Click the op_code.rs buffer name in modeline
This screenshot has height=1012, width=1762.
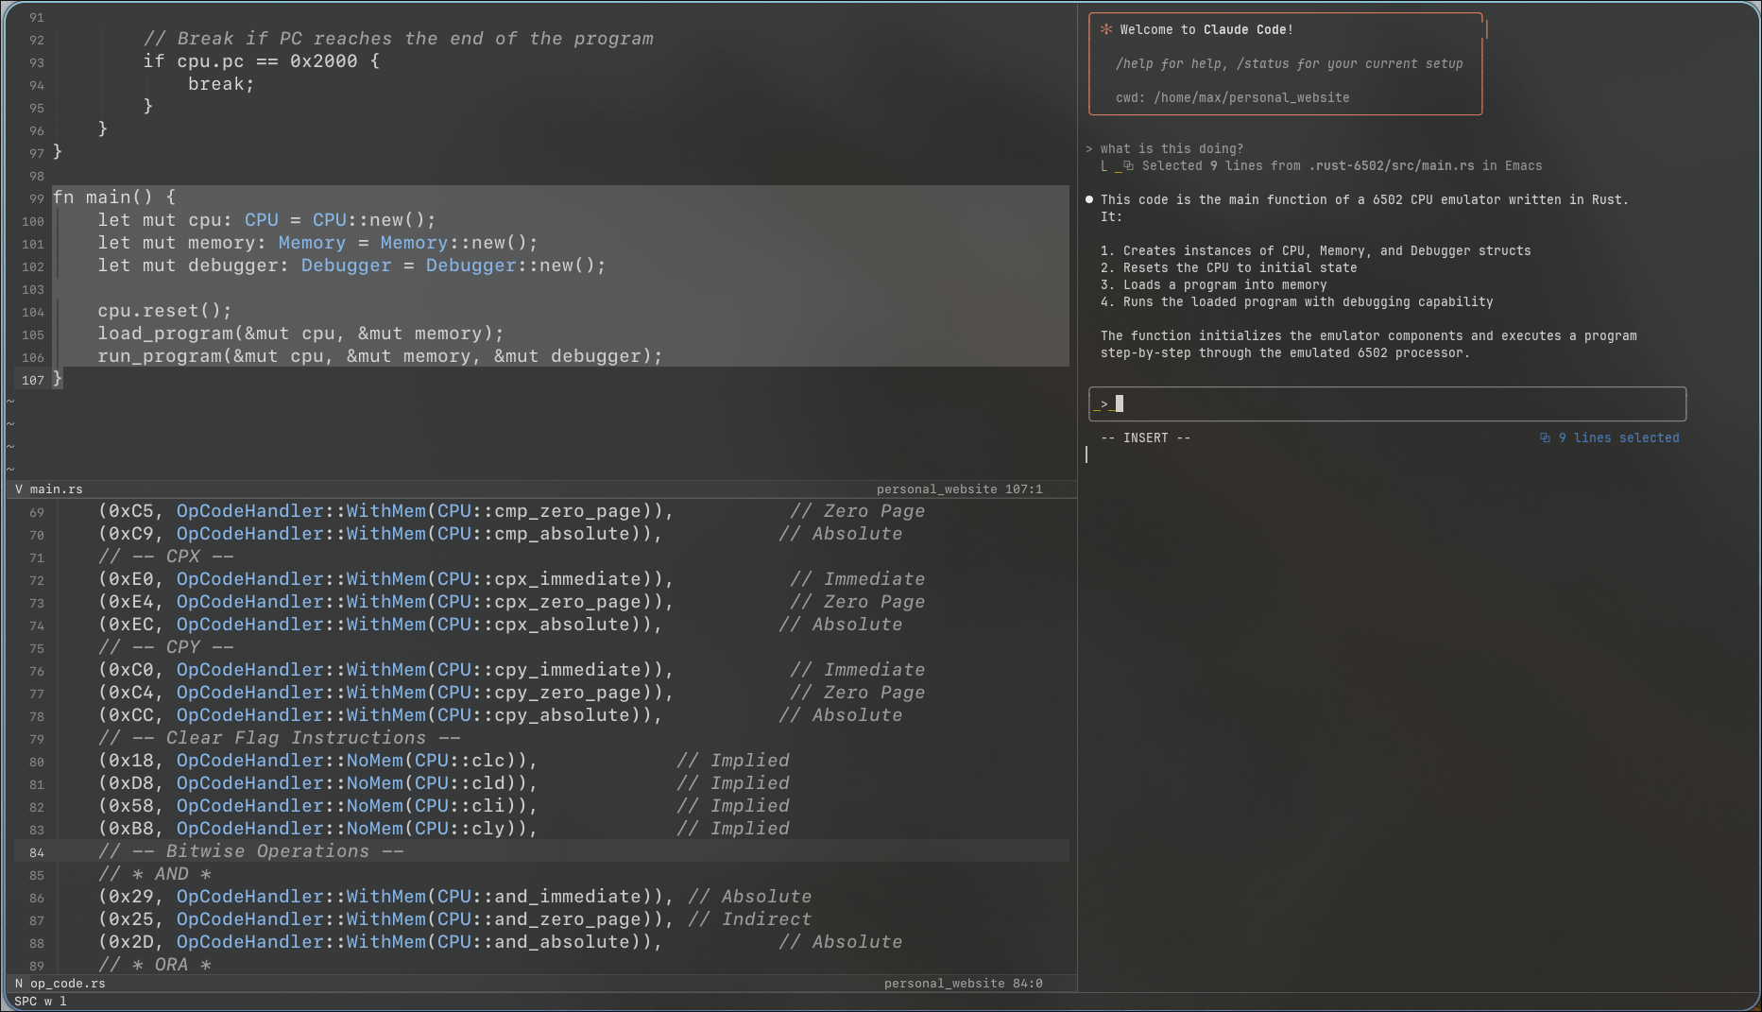68,983
